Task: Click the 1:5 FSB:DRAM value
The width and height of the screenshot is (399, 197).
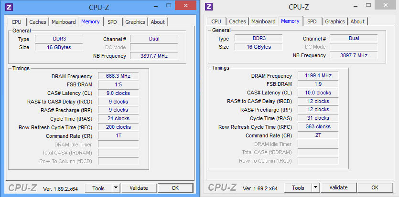Action: click(119, 84)
